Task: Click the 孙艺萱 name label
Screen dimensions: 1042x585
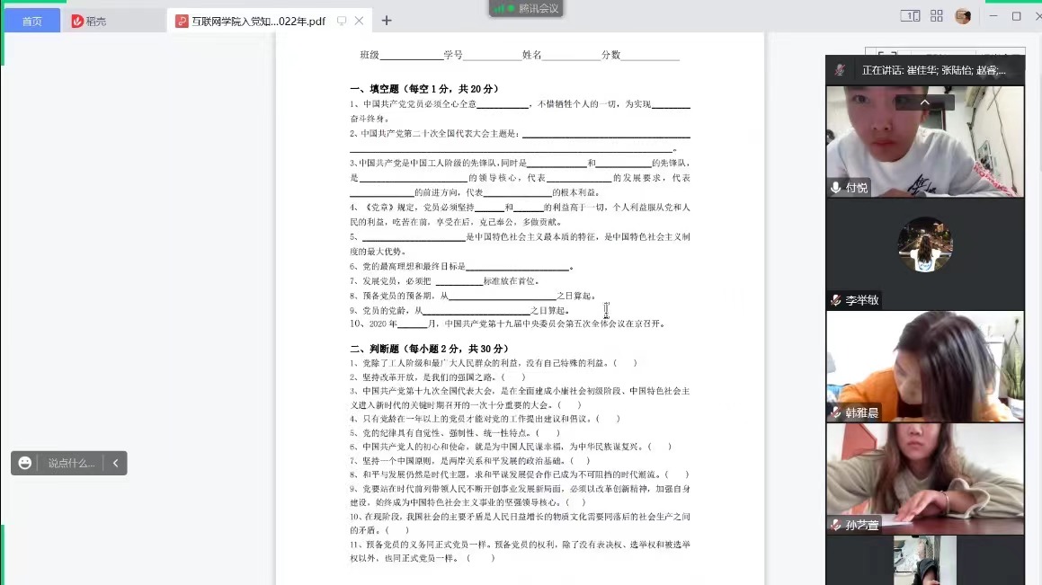Action: 862,525
